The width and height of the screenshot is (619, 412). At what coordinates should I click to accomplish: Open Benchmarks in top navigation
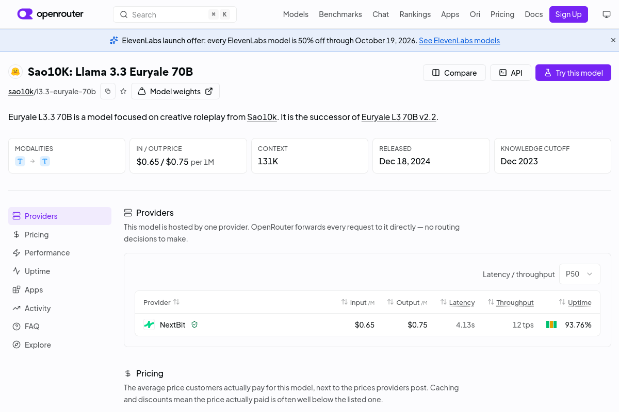coord(340,14)
